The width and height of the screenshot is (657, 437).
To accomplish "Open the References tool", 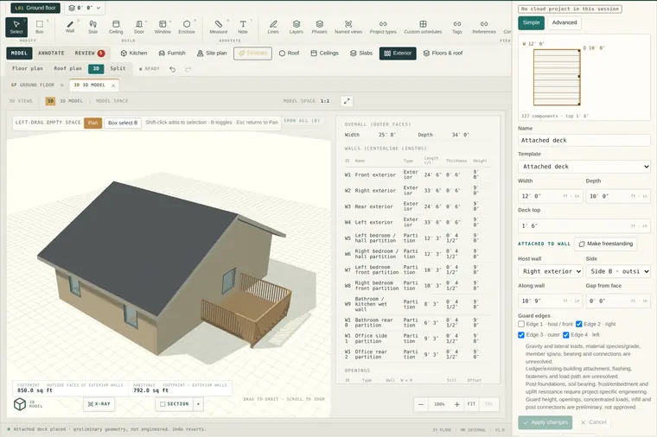I will [484, 27].
